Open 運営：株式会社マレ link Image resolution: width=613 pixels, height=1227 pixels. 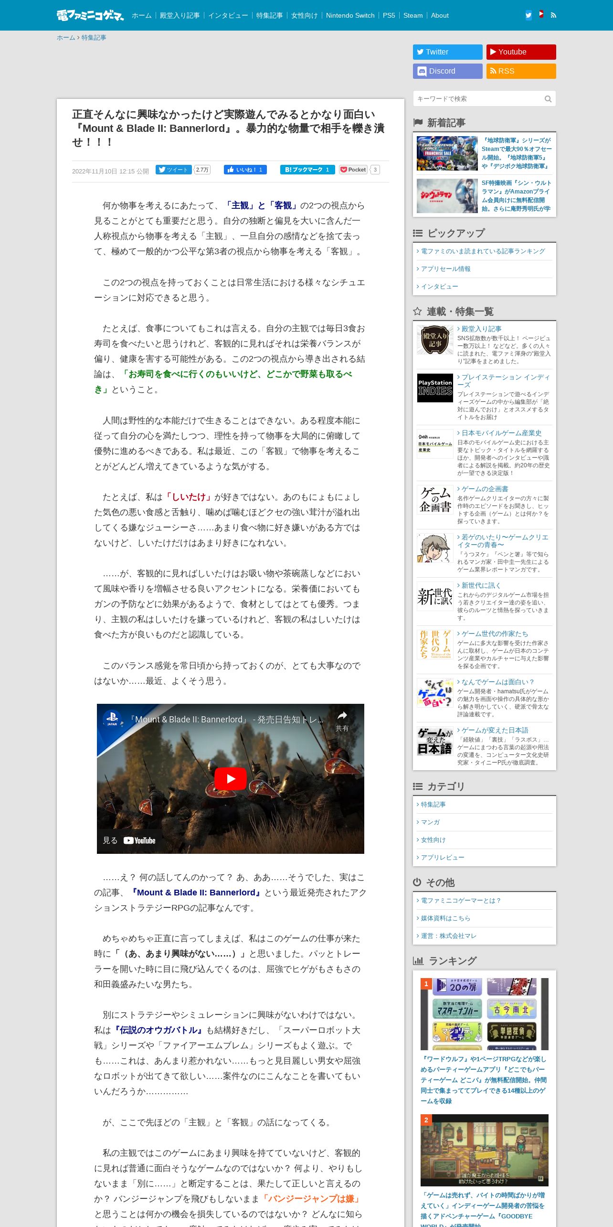(448, 936)
